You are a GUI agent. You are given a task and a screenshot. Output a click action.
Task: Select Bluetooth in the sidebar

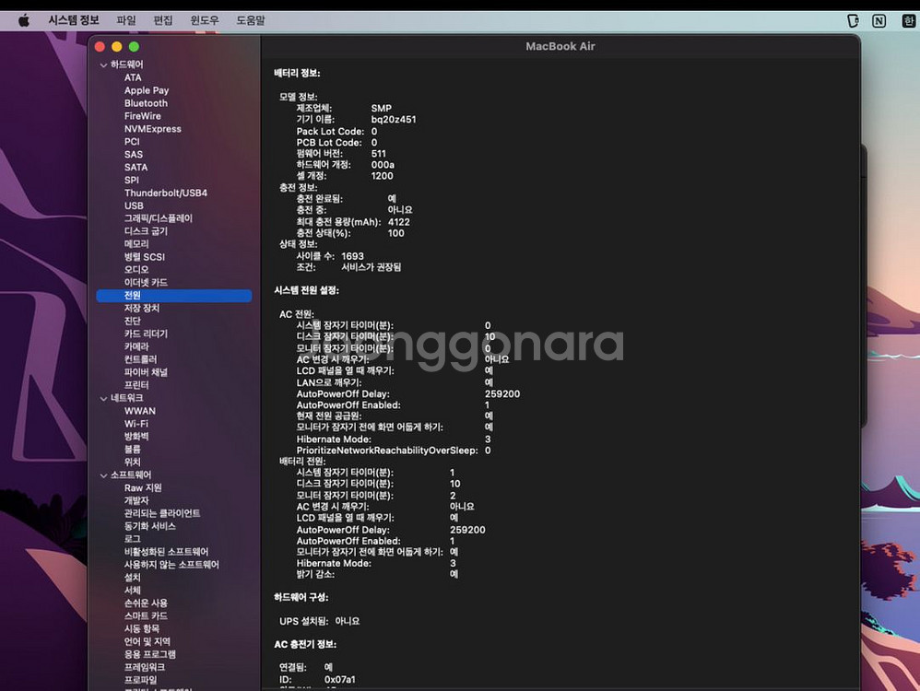146,103
